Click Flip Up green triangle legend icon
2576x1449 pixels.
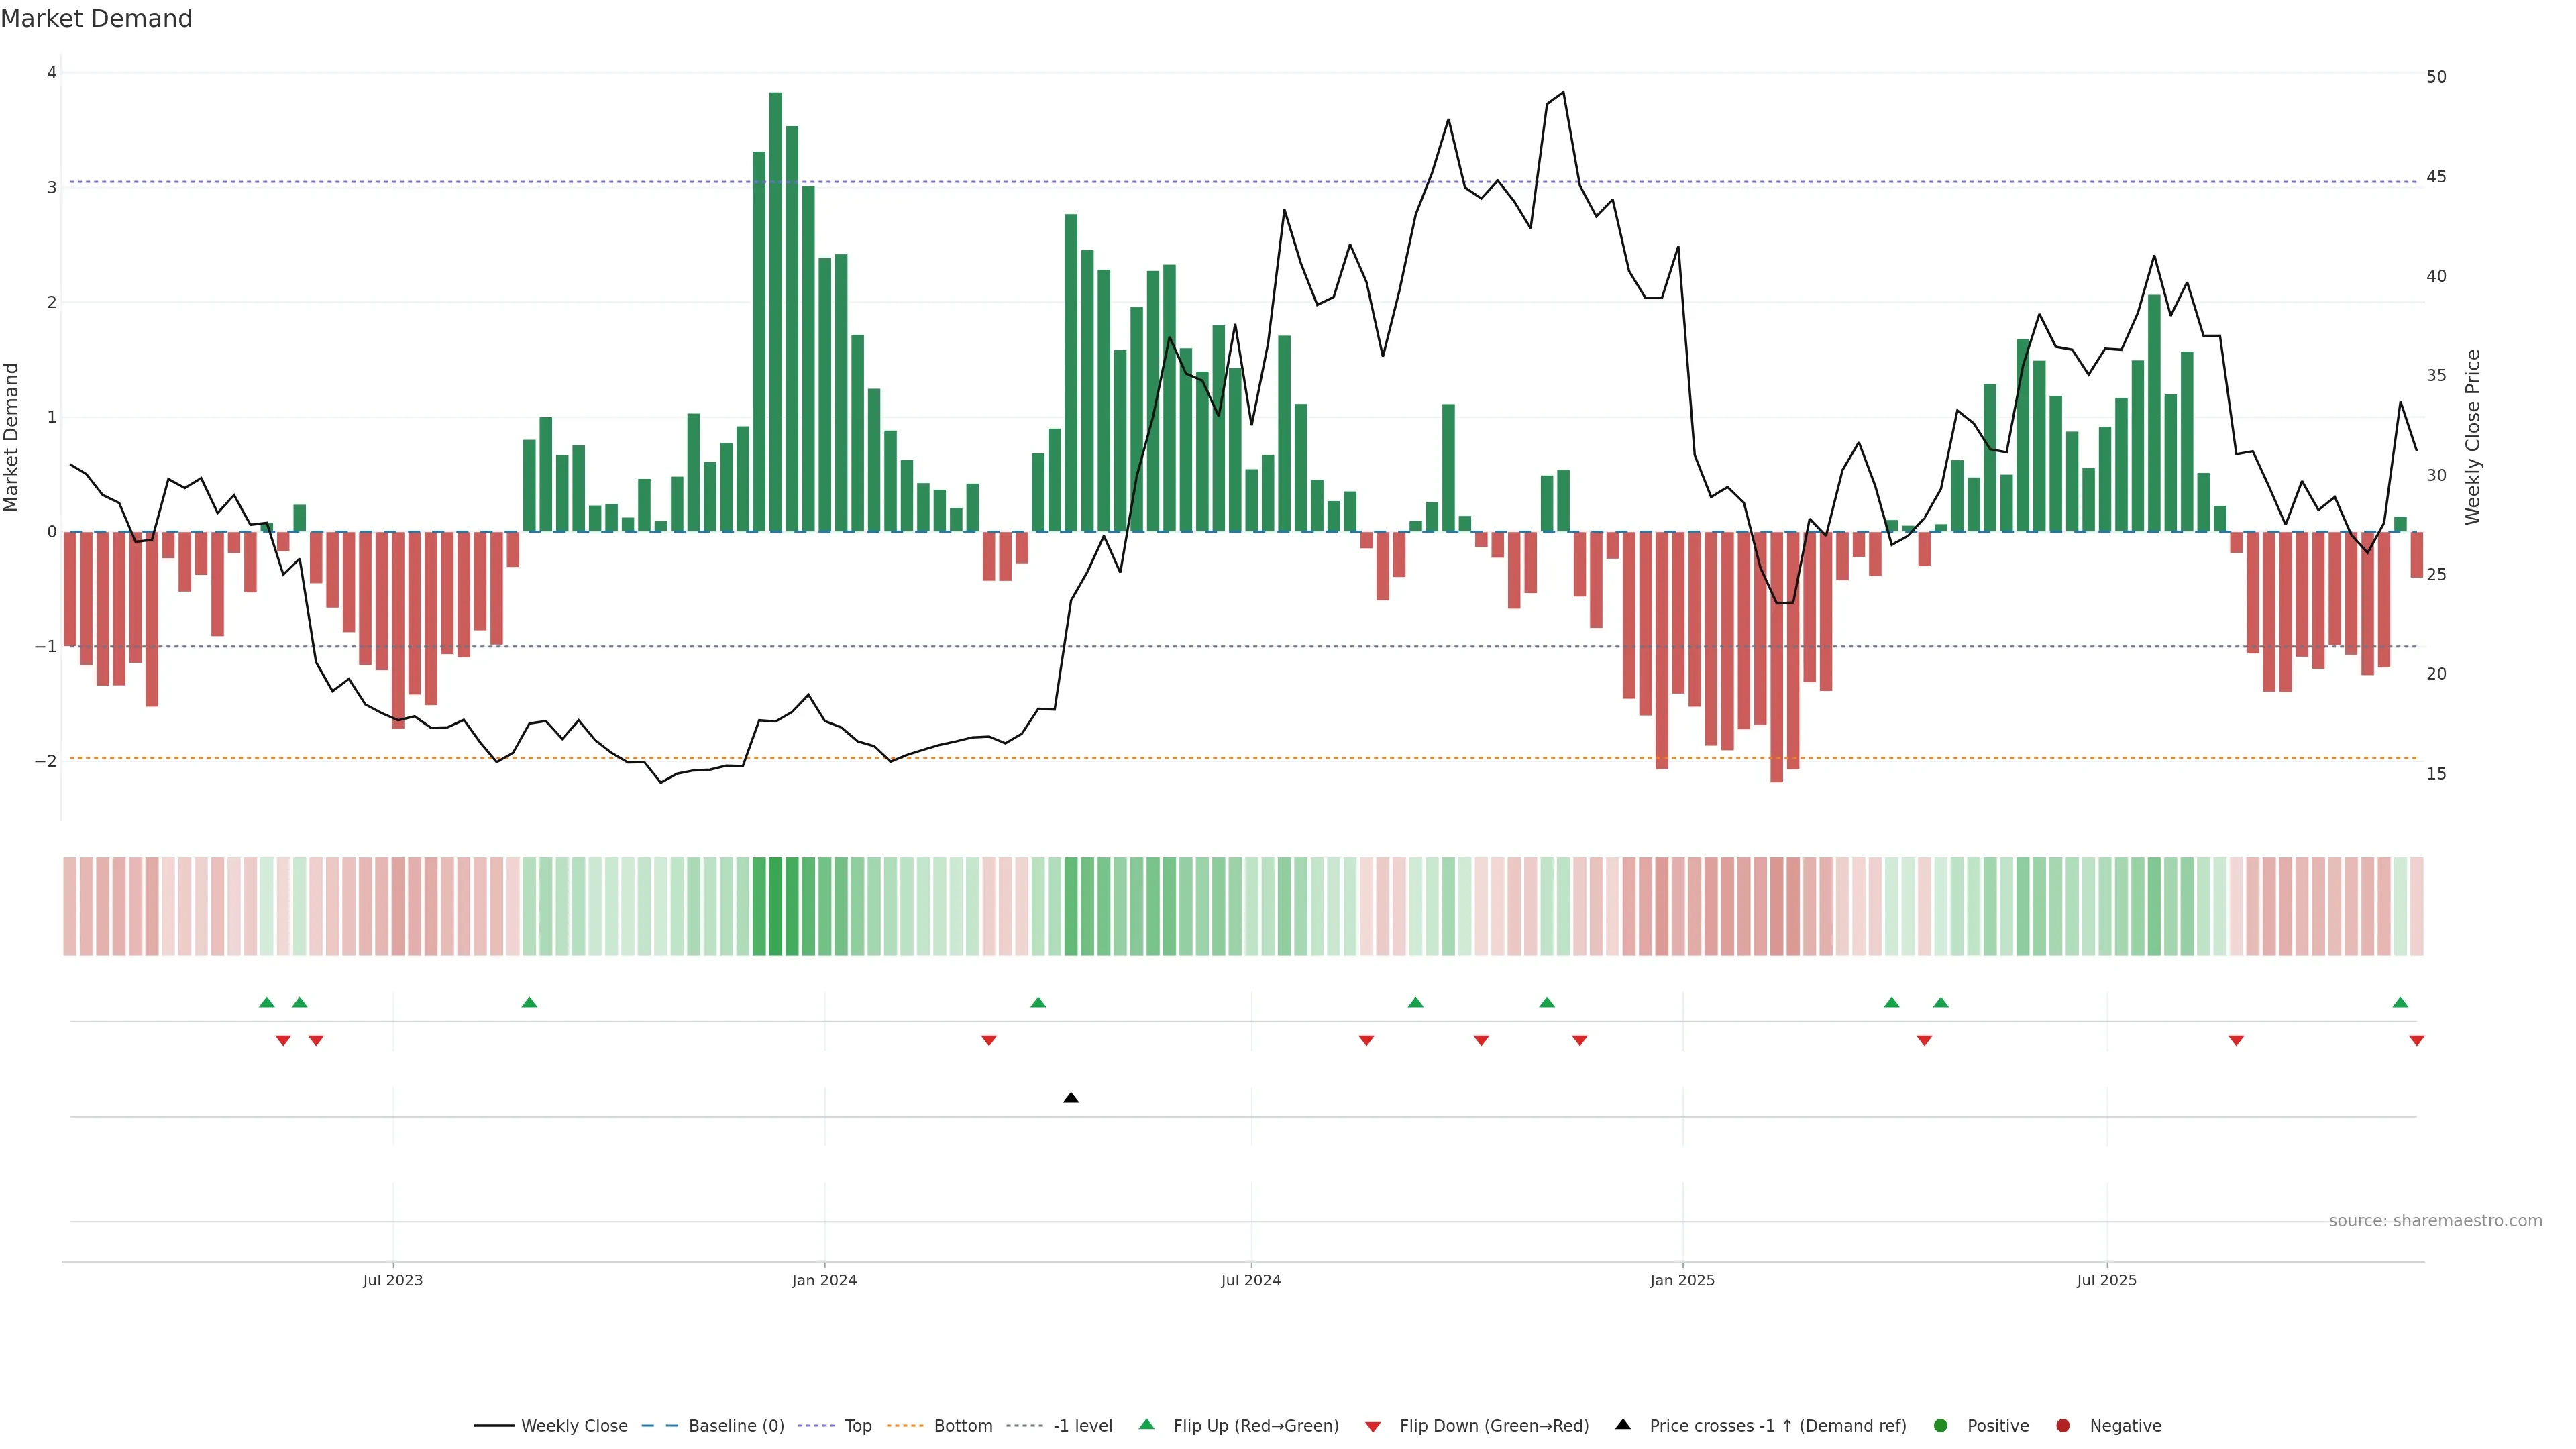click(x=1147, y=1425)
